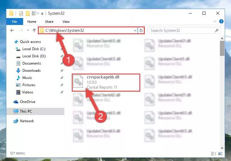This screenshot has height=161, width=231.
Task: Expand the ribbon with the chevron
Action: (x=215, y=22)
